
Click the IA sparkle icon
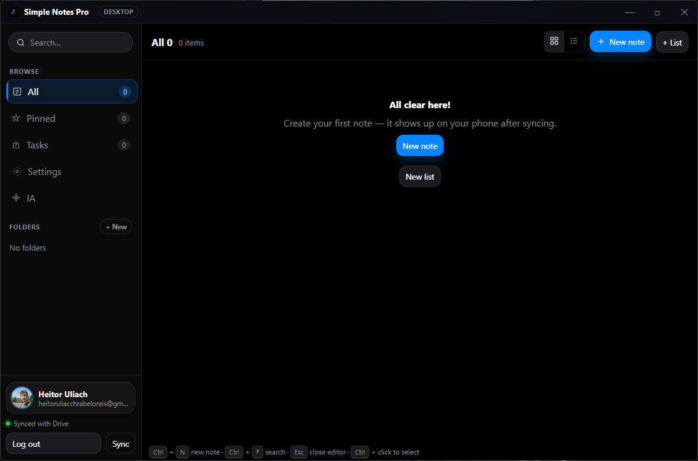tap(16, 198)
